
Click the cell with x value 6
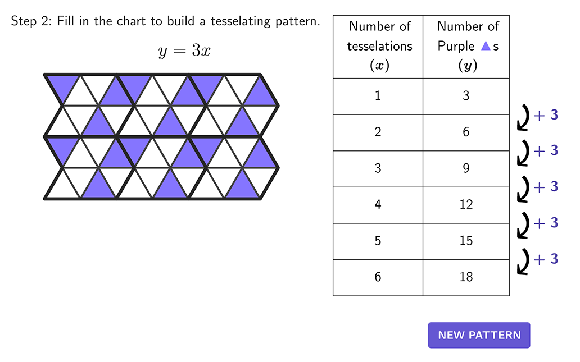point(378,277)
